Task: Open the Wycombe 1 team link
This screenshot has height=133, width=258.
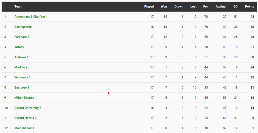Action: coord(23,78)
